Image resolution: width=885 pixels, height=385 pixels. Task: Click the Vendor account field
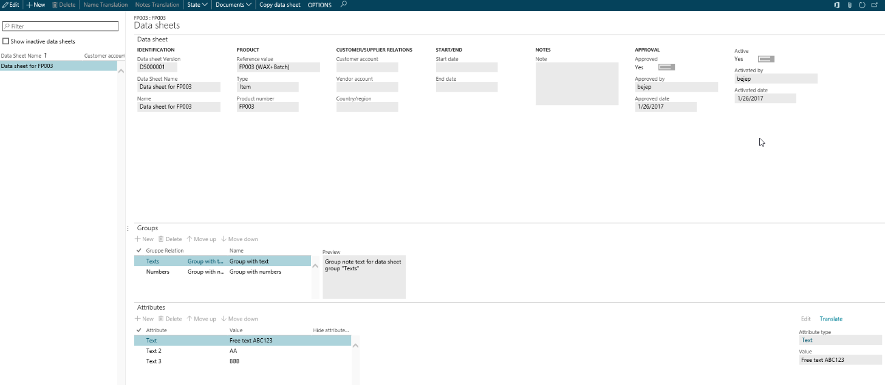[x=367, y=87]
